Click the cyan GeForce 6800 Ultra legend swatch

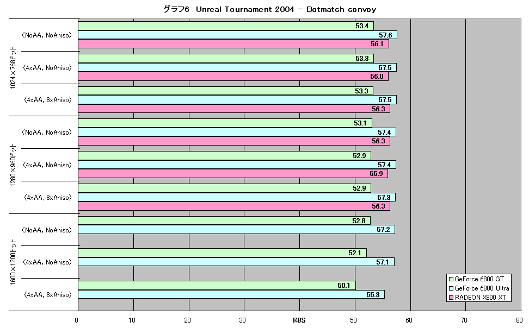451,288
